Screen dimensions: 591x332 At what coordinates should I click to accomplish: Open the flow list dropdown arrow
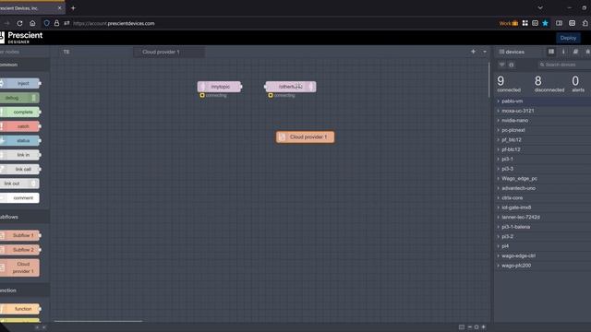coord(485,52)
